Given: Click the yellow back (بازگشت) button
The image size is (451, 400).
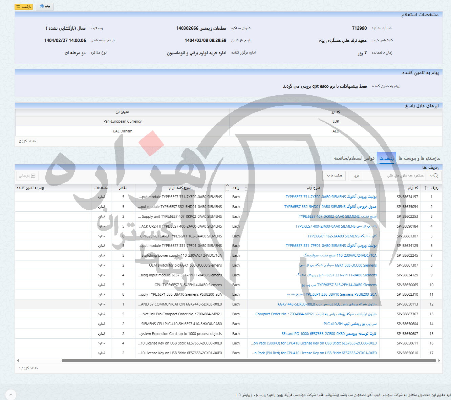Looking at the screenshot, I should coord(24,6).
